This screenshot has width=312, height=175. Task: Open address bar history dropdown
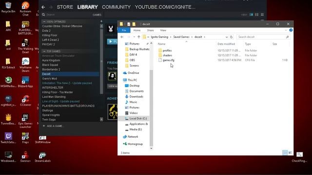click(x=226, y=37)
